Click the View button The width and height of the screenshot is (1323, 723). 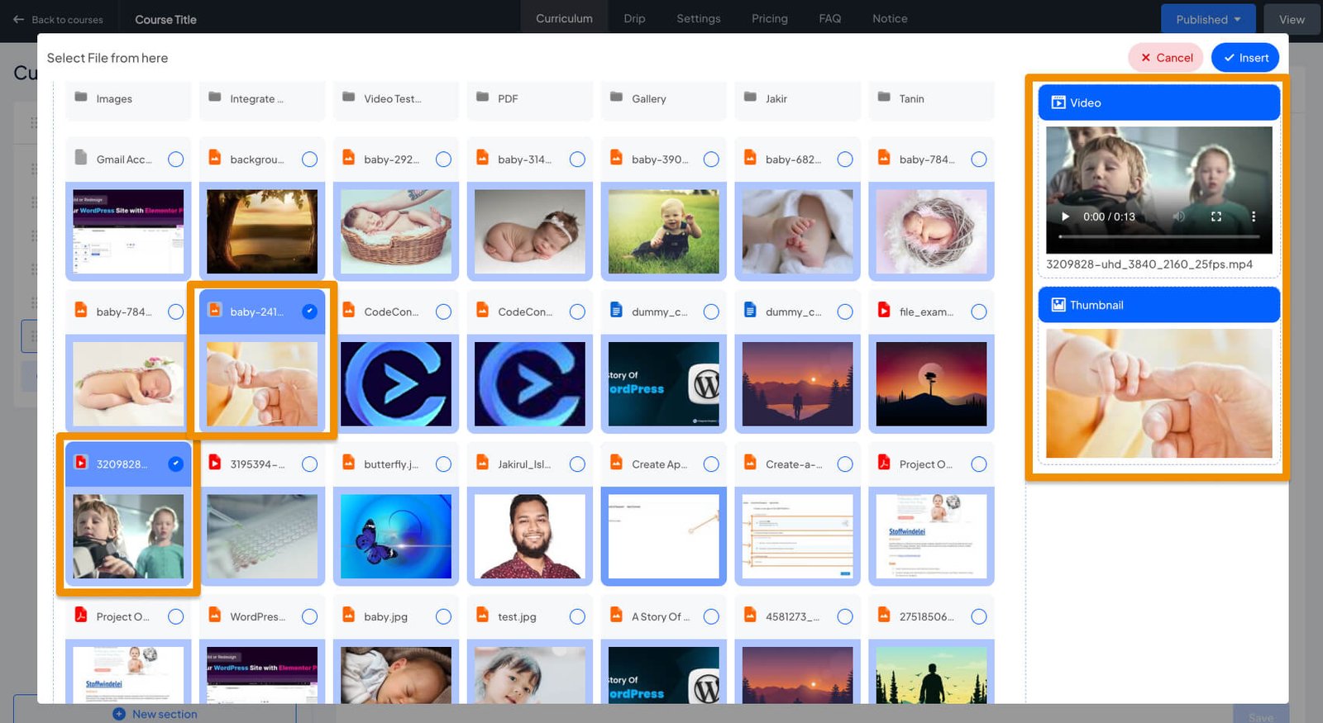pos(1292,20)
